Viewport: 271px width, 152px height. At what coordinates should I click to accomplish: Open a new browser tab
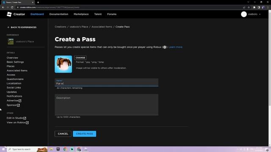38,3
